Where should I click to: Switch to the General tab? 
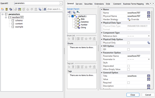70,3
